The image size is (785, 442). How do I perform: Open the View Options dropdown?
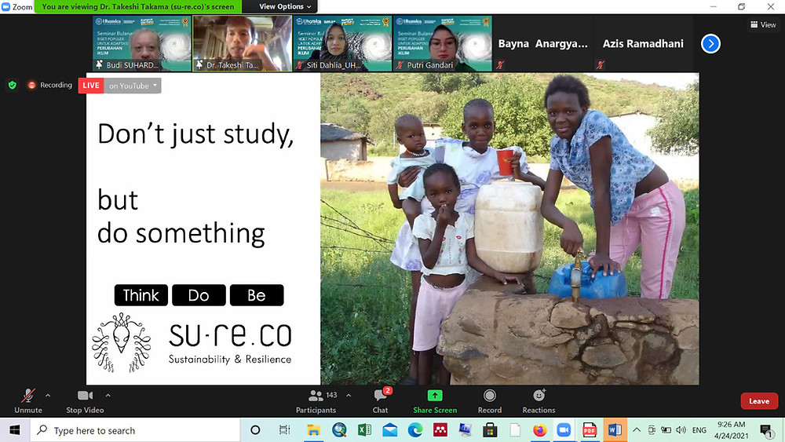[x=285, y=6]
